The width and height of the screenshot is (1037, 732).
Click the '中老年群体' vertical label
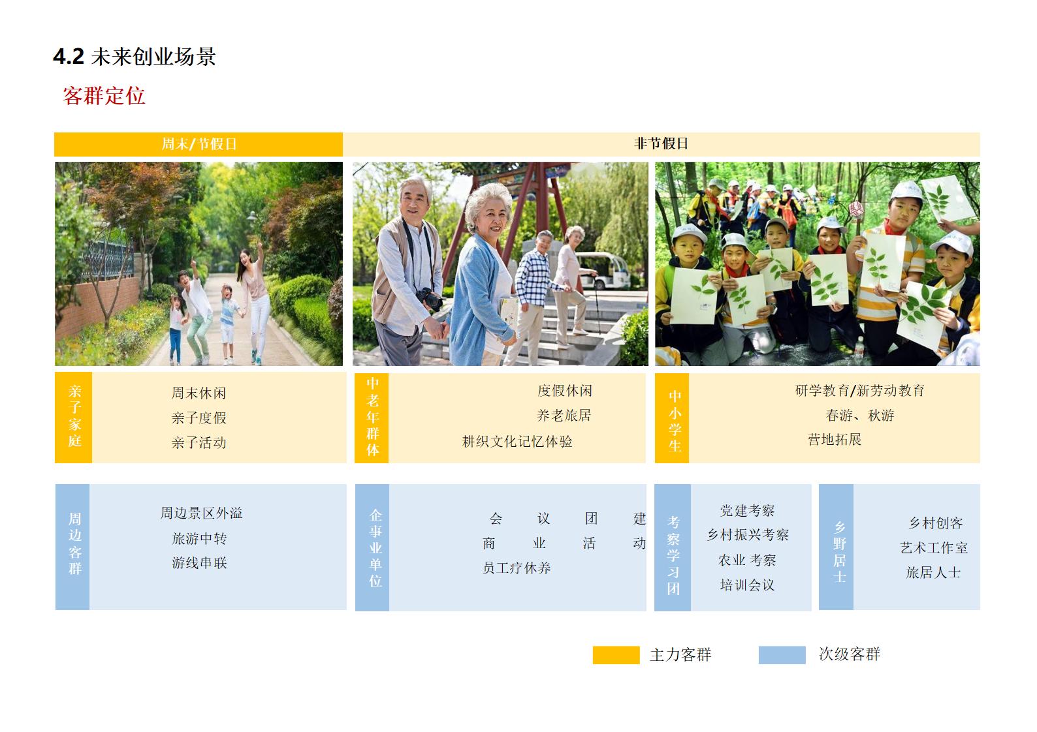[372, 418]
